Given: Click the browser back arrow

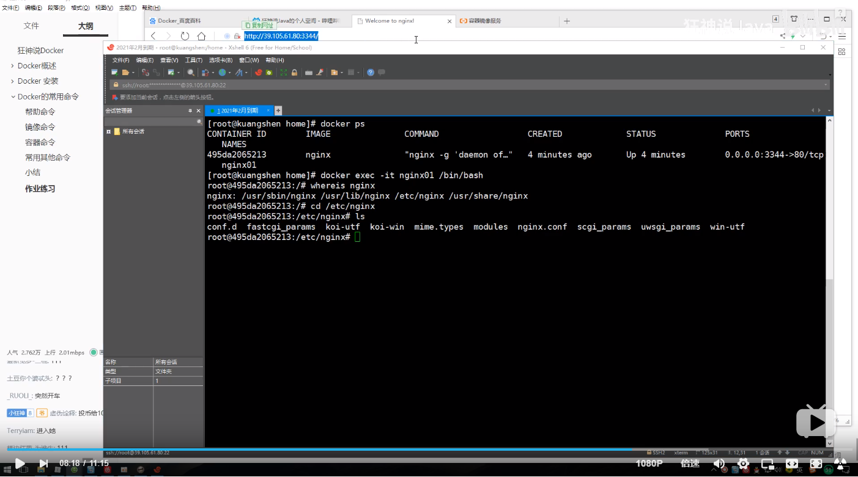Looking at the screenshot, I should [153, 36].
